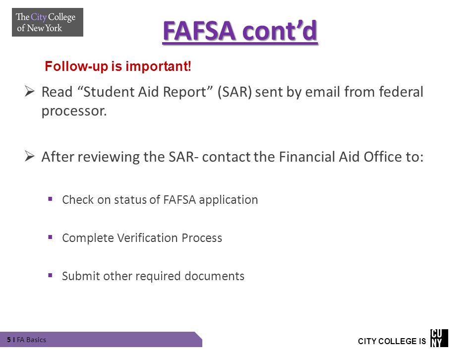The height and width of the screenshot is (357, 476).
Task: Click the slide number 5 in footer
Action: pos(9,340)
